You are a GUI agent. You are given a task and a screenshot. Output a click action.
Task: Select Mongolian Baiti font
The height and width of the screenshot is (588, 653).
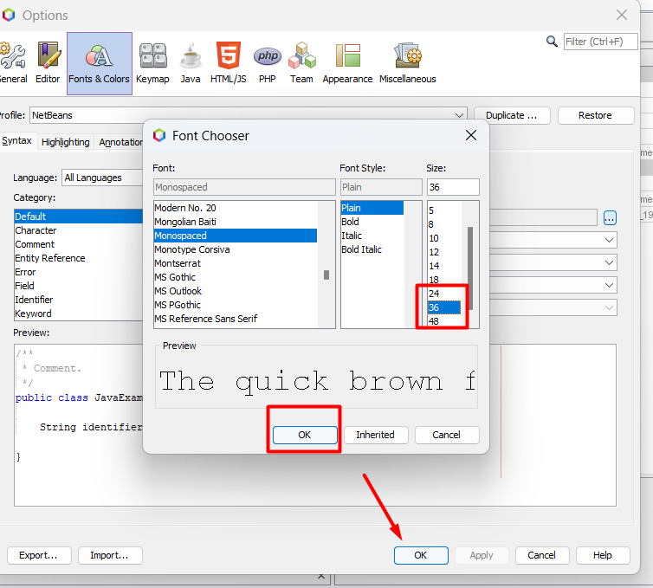click(x=236, y=222)
